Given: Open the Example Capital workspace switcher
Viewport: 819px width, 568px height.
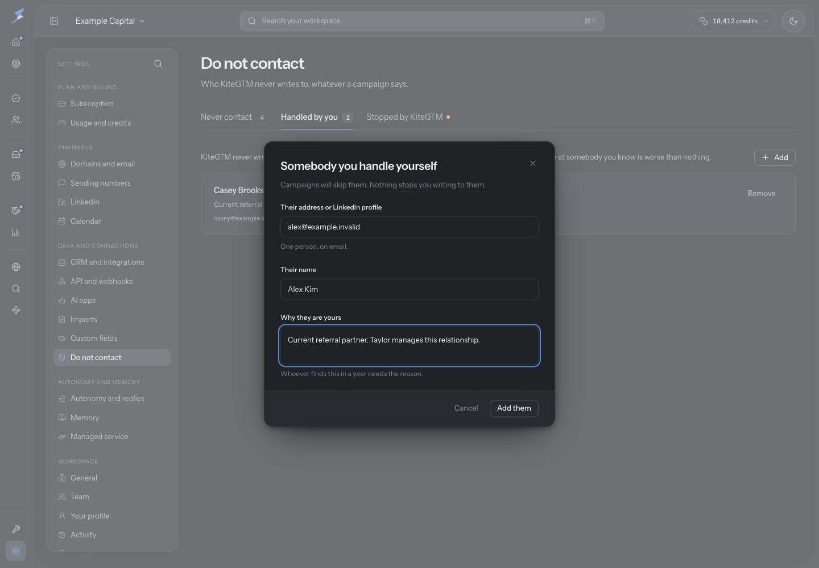Looking at the screenshot, I should click(110, 21).
